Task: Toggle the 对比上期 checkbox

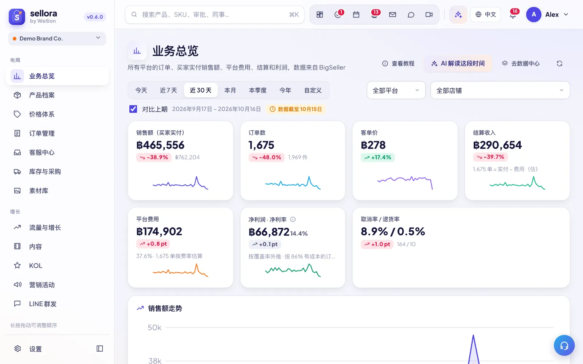Action: (x=133, y=109)
